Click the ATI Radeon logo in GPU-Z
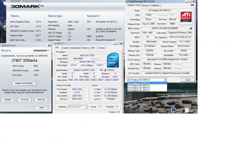 pyautogui.click(x=186, y=17)
